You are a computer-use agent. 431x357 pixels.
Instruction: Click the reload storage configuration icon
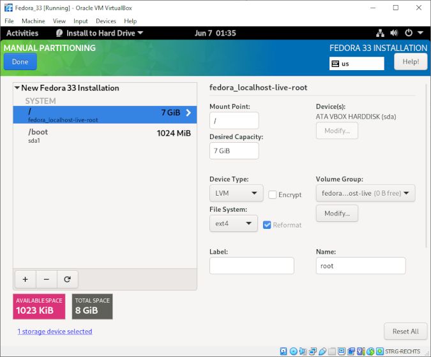coord(67,279)
